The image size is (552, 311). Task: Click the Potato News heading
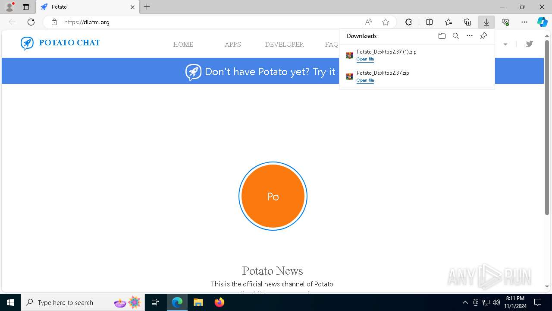273,271
